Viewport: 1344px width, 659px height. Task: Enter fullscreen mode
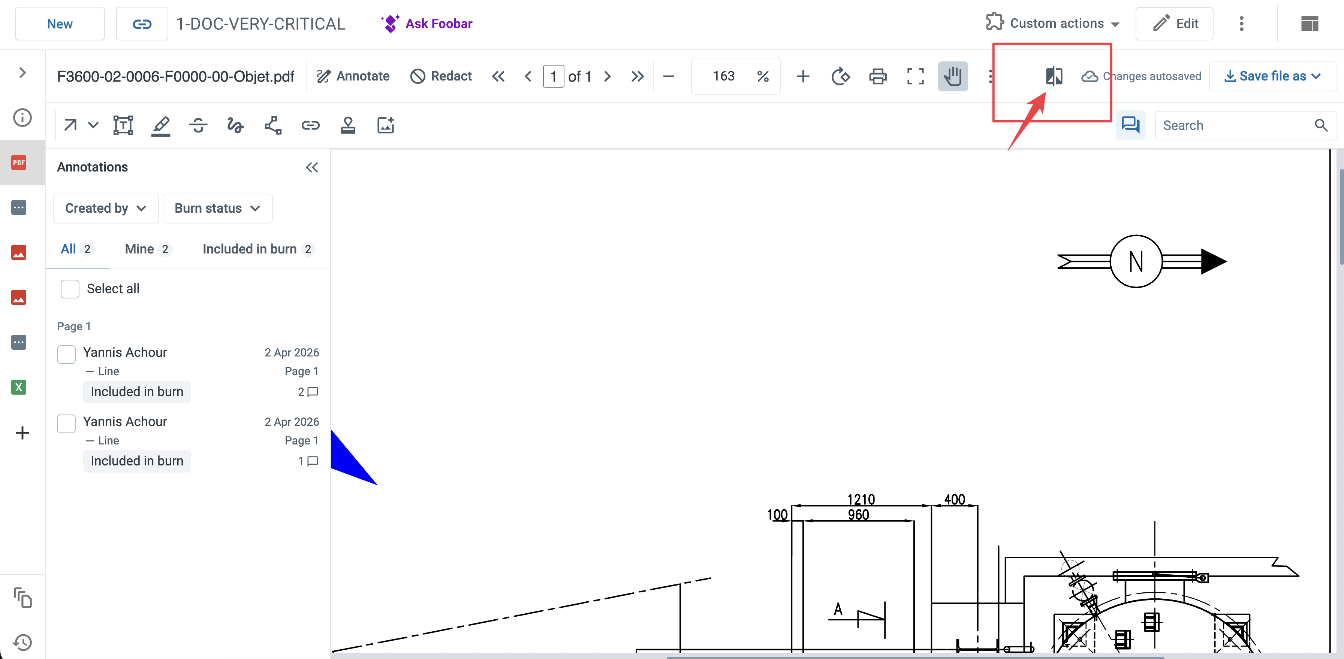point(915,77)
